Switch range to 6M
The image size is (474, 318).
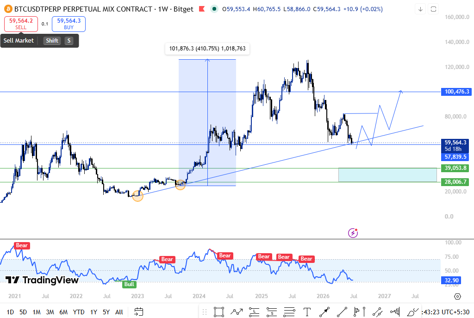[x=63, y=312]
